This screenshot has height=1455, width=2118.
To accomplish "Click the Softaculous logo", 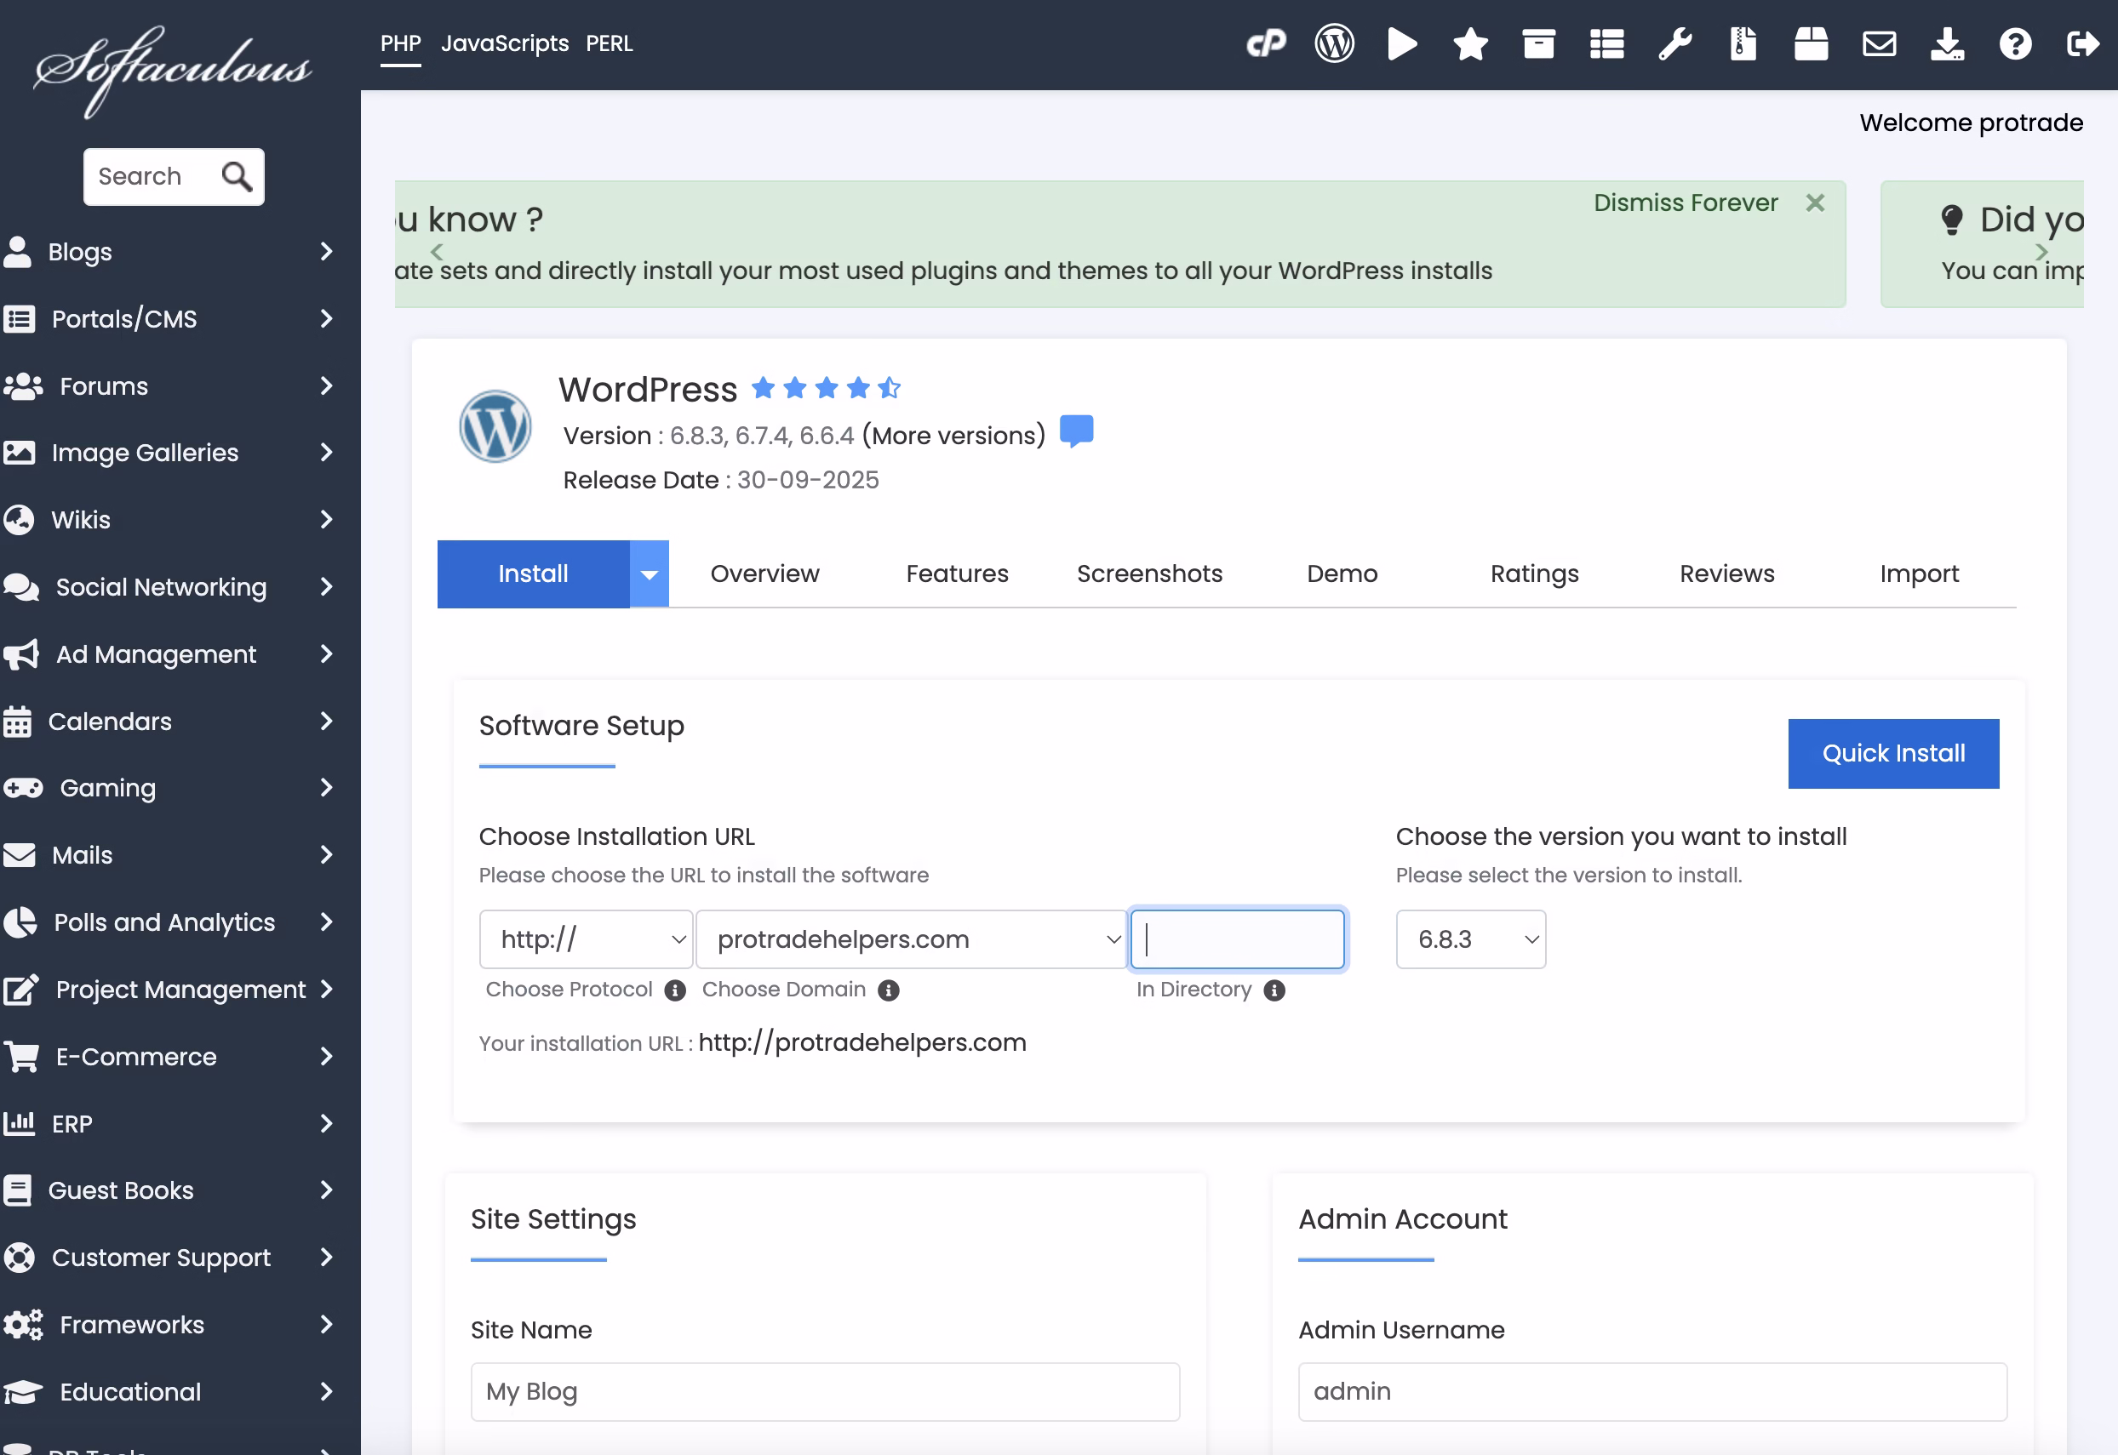I will pyautogui.click(x=174, y=71).
